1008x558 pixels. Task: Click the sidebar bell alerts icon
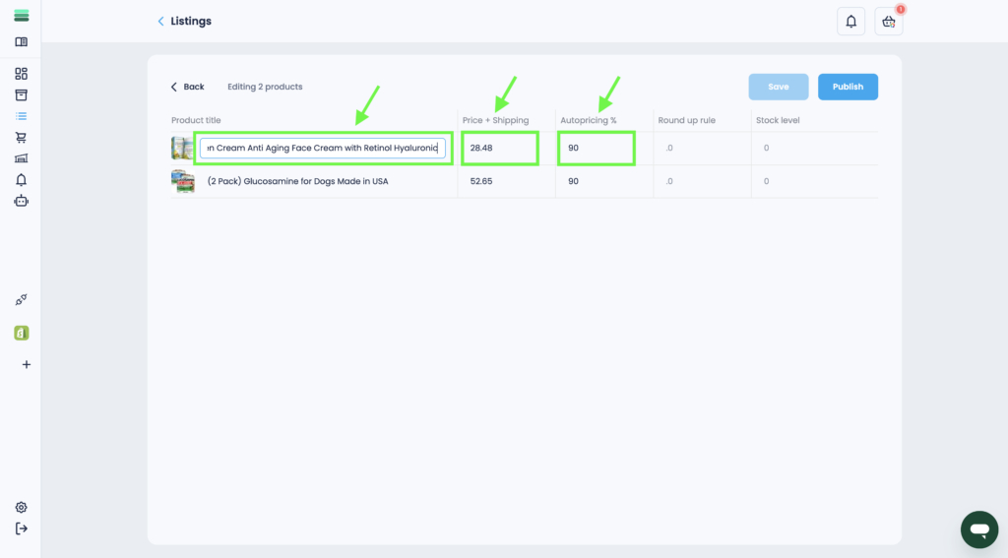(21, 180)
